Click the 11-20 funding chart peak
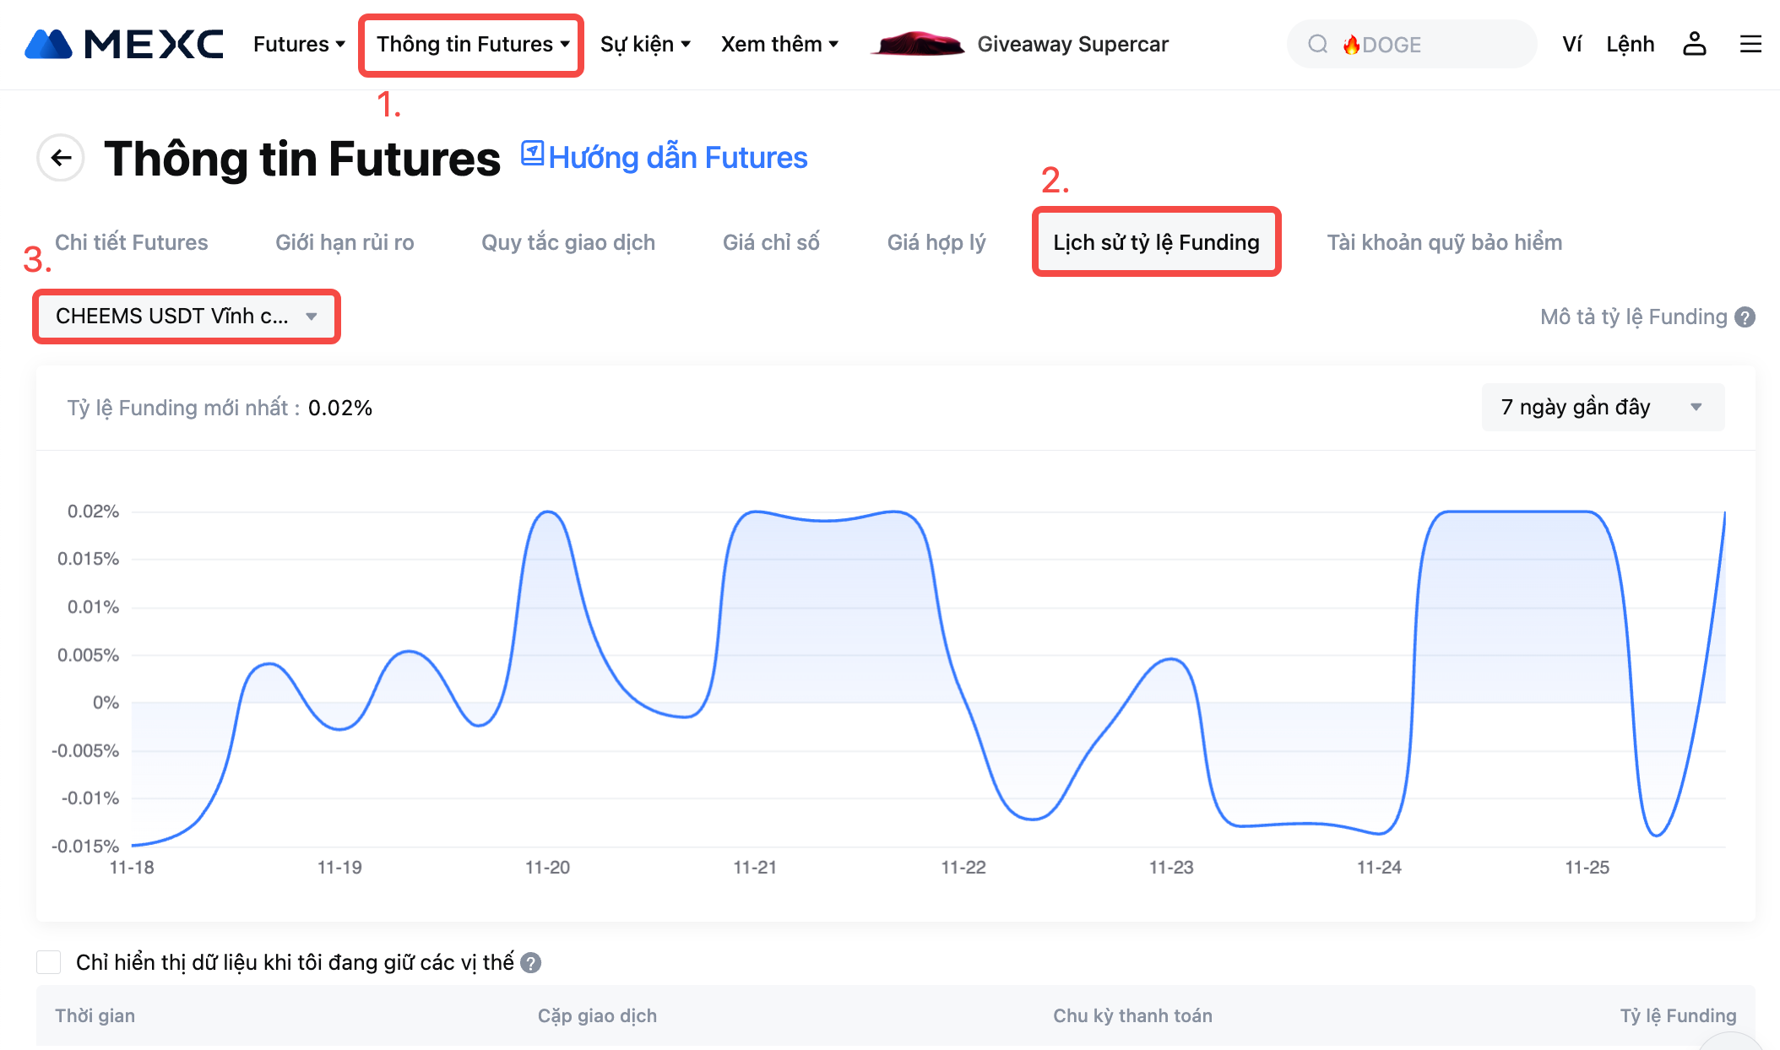Viewport: 1780px width, 1050px height. [x=548, y=512]
